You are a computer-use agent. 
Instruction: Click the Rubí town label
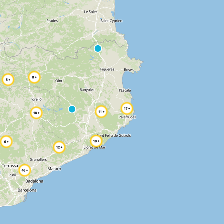(12, 175)
